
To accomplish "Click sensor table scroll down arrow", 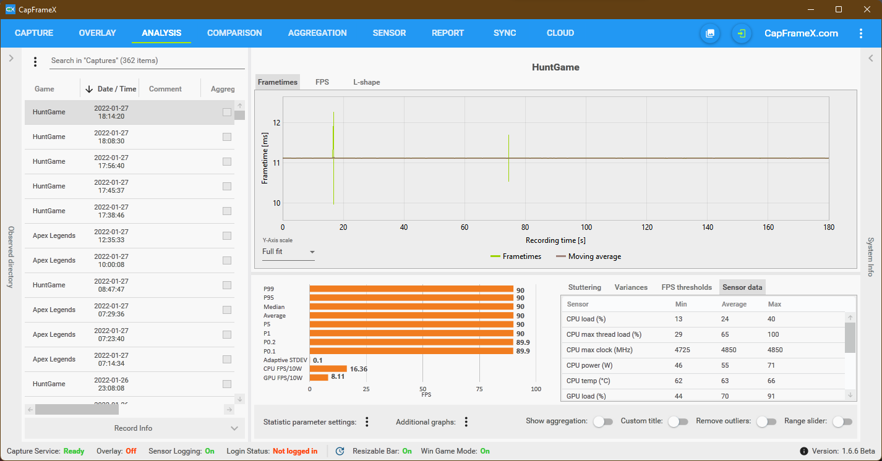I will point(850,395).
